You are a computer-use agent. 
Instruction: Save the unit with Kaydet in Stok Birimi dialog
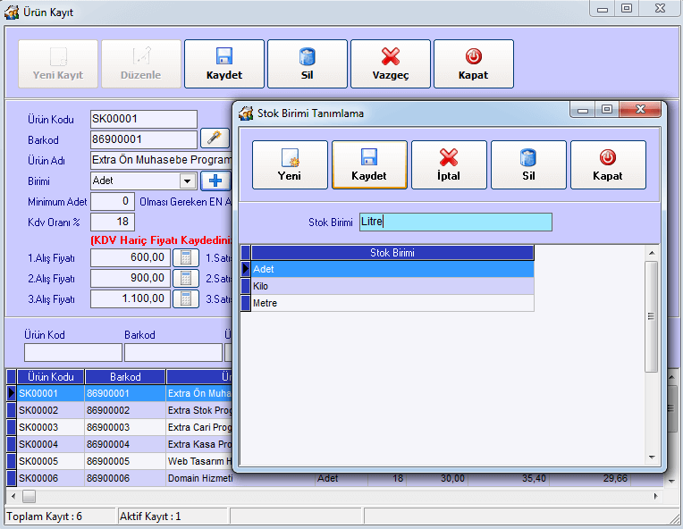[369, 164]
